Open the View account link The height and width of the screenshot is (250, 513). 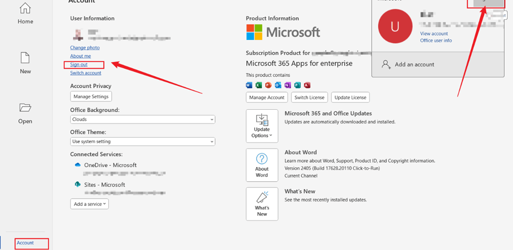[x=434, y=34]
